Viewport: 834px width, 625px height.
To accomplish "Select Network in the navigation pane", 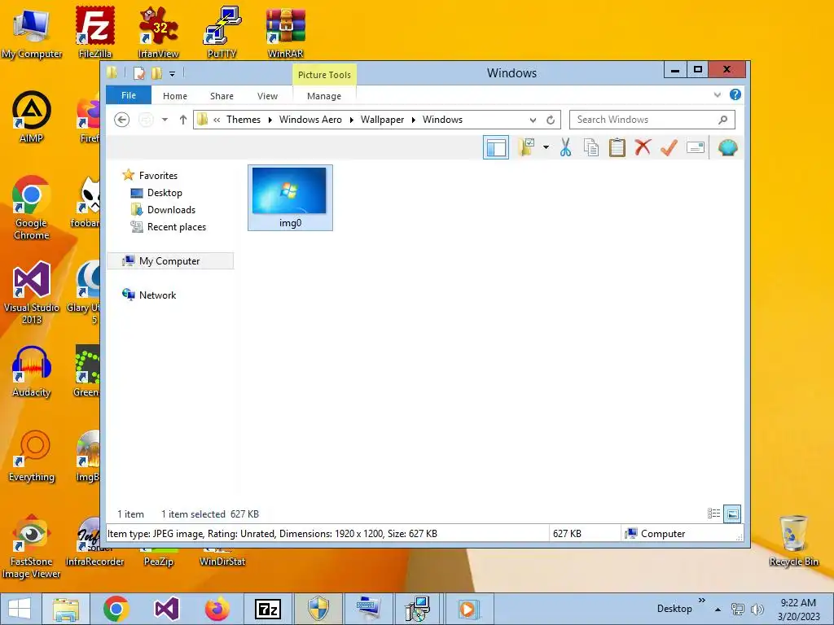I will [157, 295].
